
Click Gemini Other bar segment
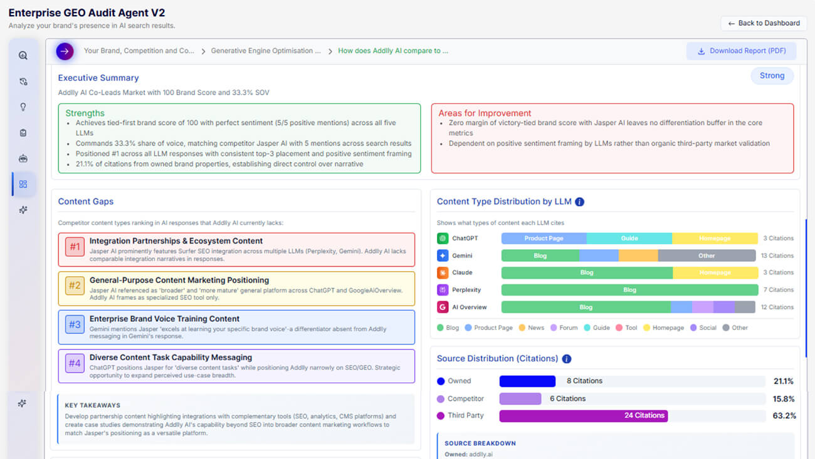707,255
